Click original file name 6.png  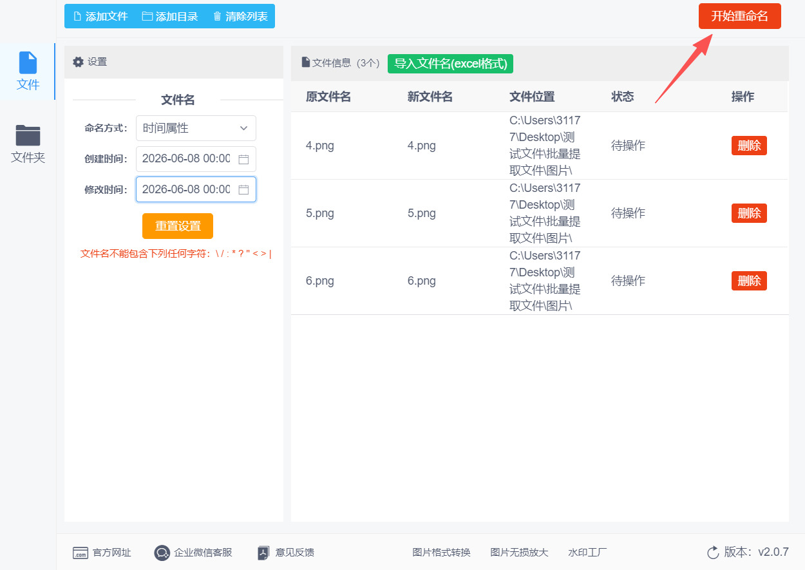320,281
